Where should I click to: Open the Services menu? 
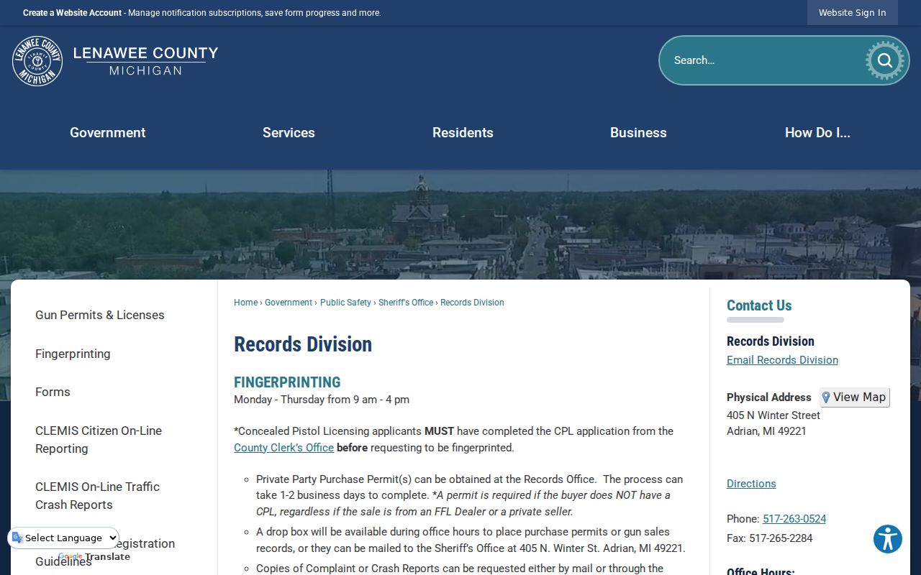click(289, 132)
